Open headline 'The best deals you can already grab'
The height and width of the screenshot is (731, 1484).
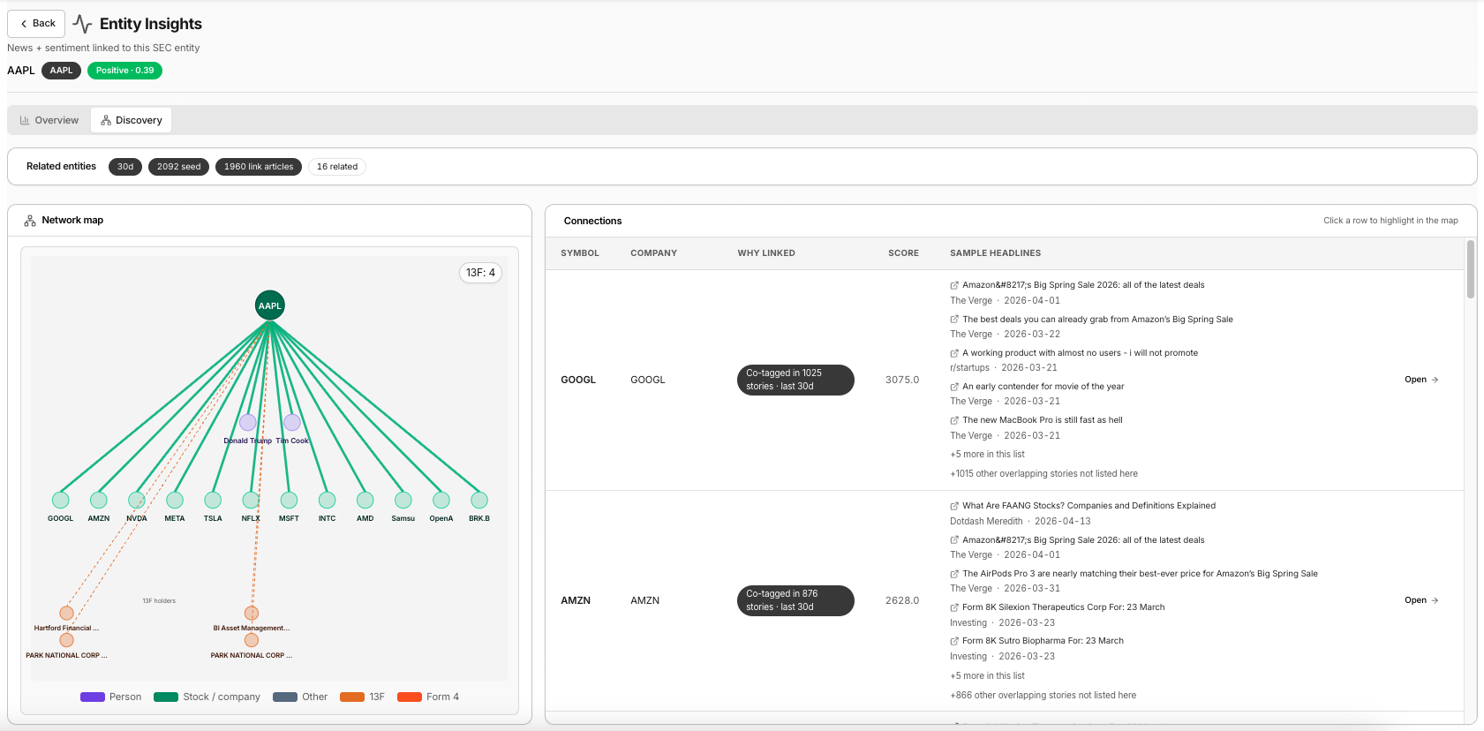[x=1097, y=320]
